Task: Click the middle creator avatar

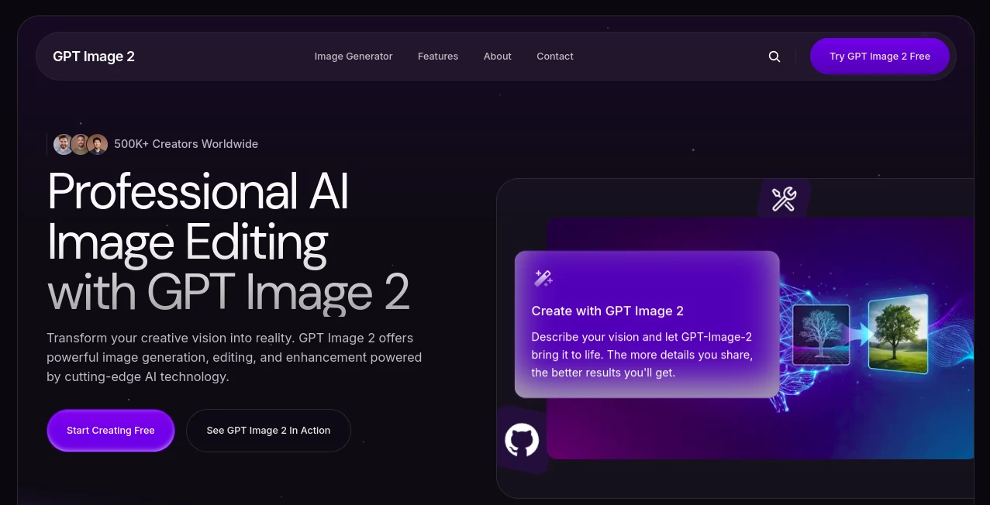Action: (x=81, y=144)
